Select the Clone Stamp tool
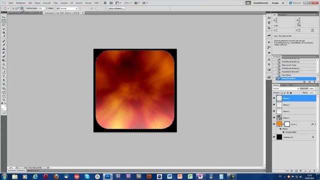The height and width of the screenshot is (180, 320). (x=3, y=49)
